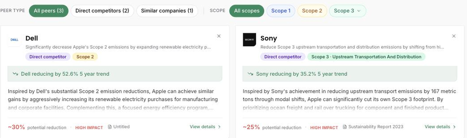Image resolution: width=467 pixels, height=138 pixels.
Task: Dismiss the Dell recommendation card
Action: tap(219, 36)
